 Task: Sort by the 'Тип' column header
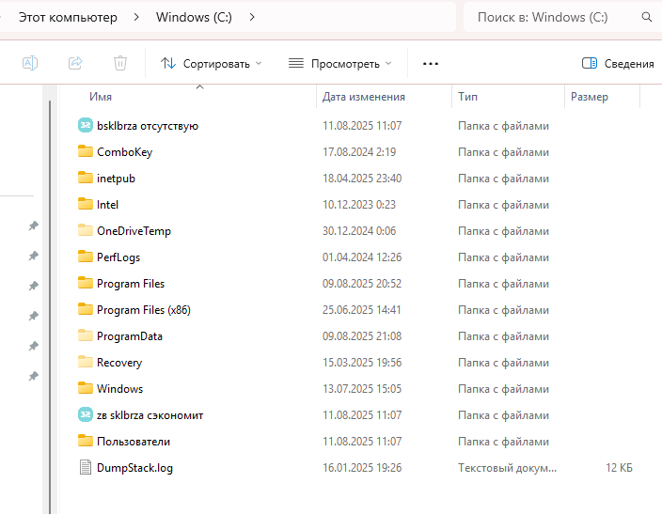click(467, 97)
